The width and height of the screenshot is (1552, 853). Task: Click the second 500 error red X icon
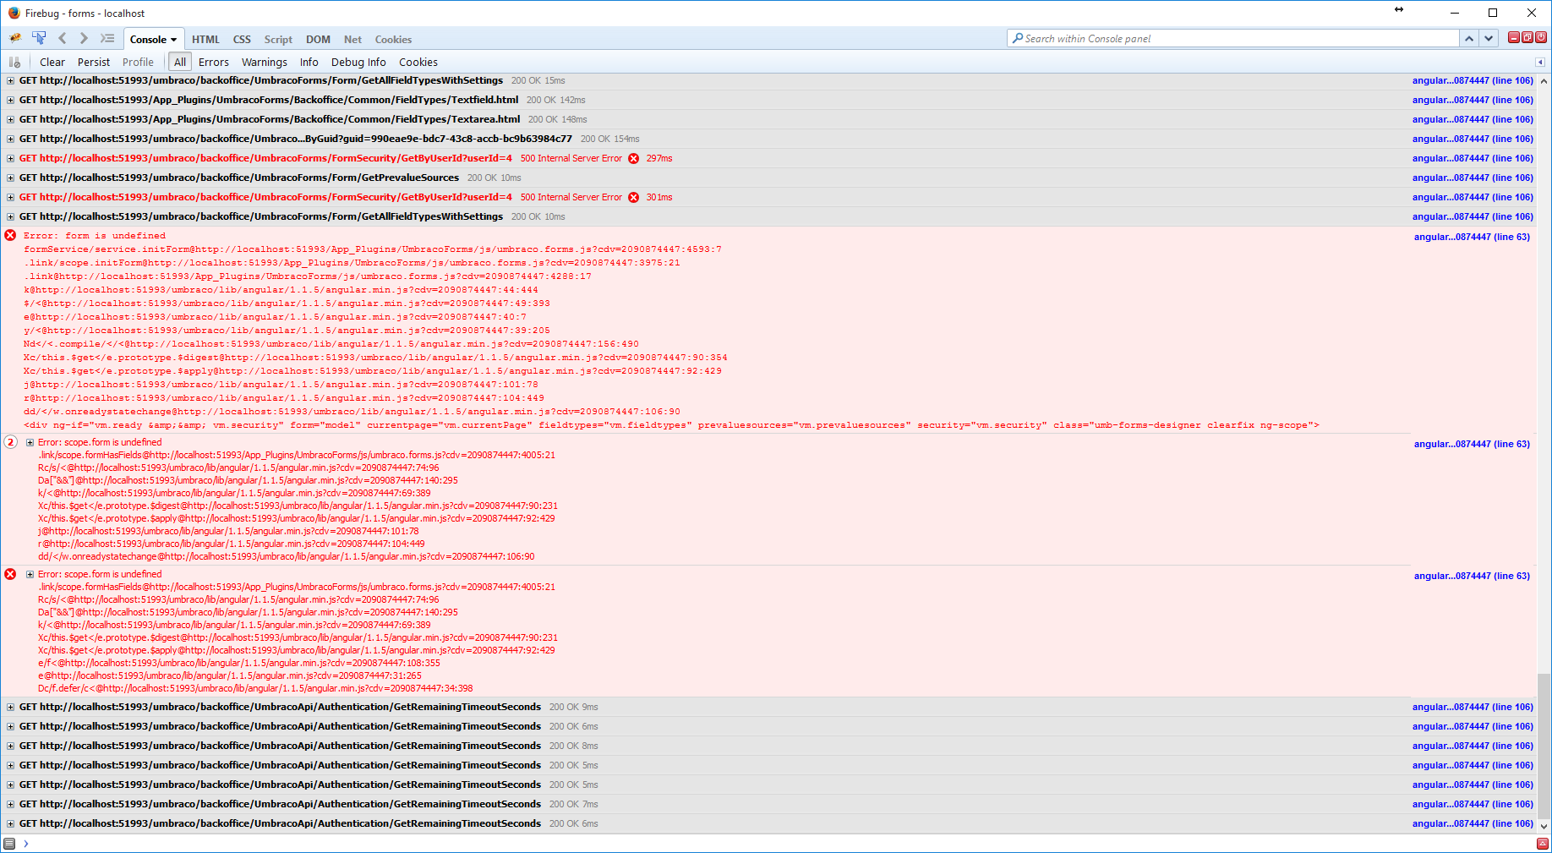pyautogui.click(x=633, y=198)
